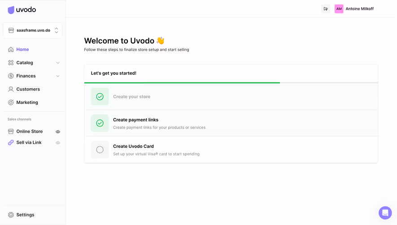Open the Catalog menu item

[25, 62]
